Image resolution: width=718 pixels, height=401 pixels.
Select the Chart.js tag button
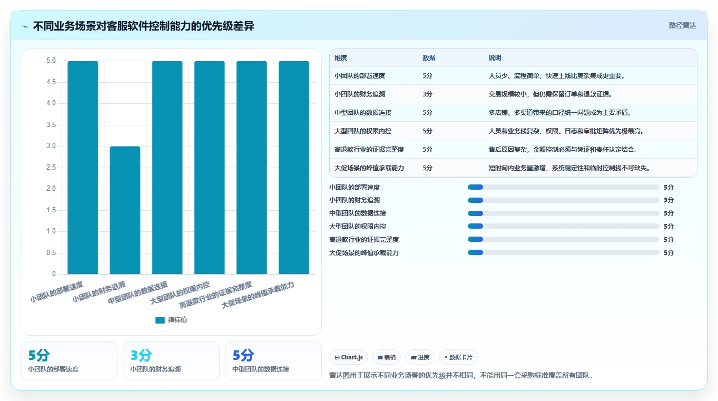pyautogui.click(x=349, y=357)
